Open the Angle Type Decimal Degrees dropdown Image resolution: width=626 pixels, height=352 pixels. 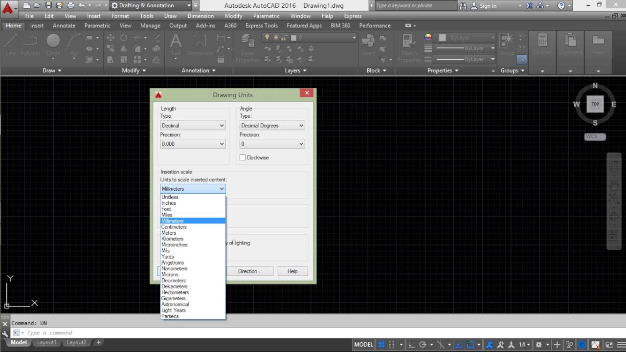tap(272, 125)
